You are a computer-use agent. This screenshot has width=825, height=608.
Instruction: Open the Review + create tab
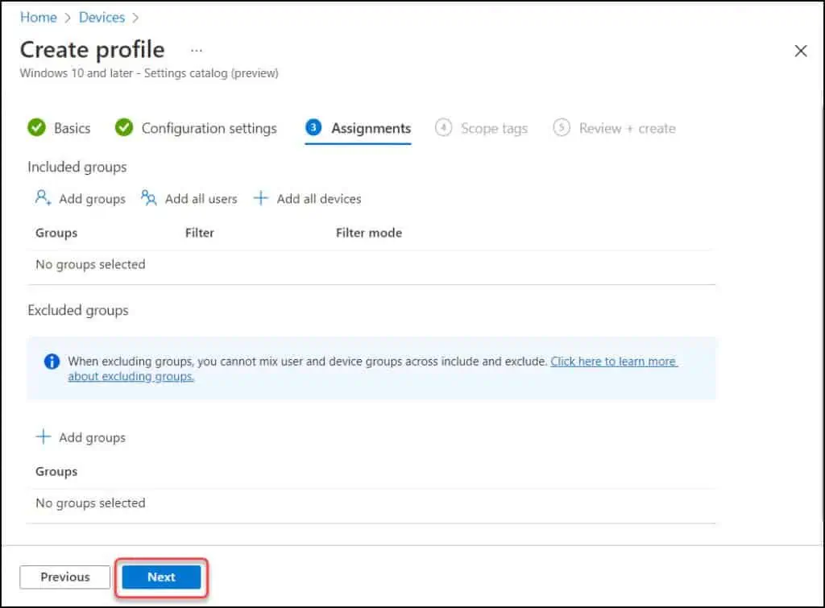[x=615, y=128]
